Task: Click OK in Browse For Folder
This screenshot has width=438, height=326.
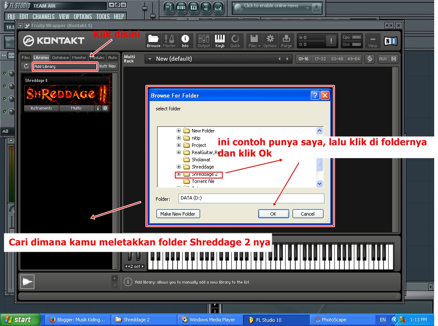Action: [x=273, y=214]
